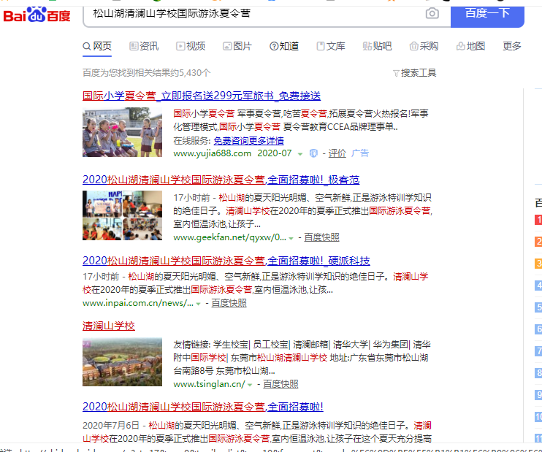Click hot search rank 6 badge
542x452 pixels.
(538, 329)
